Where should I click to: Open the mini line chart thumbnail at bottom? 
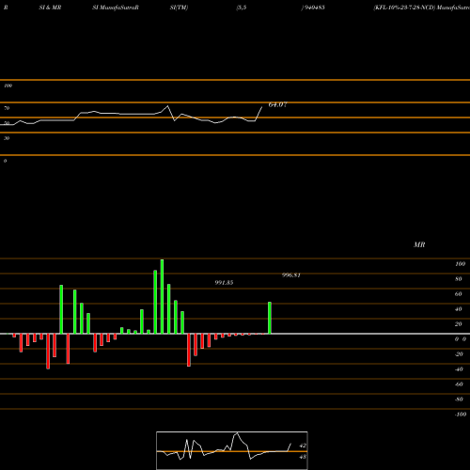[x=232, y=450]
